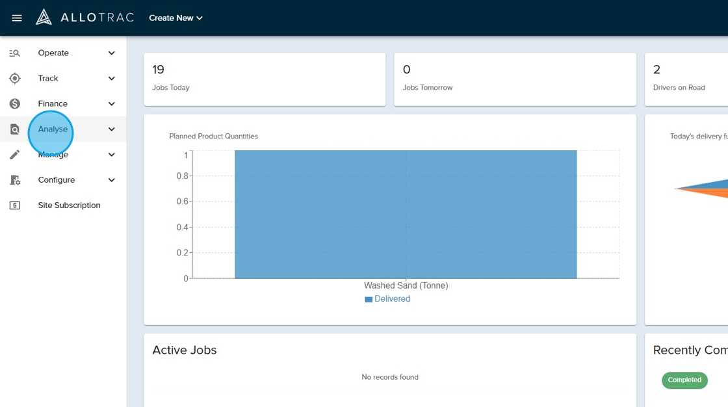728x407 pixels.
Task: Open the Create New dropdown
Action: tap(175, 18)
